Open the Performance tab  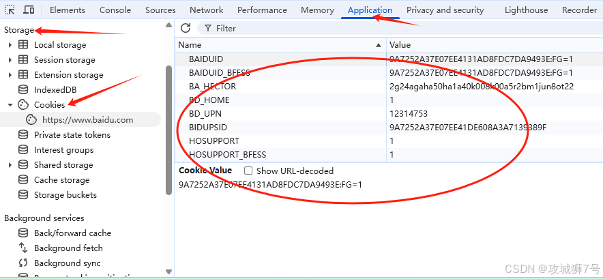(x=262, y=10)
